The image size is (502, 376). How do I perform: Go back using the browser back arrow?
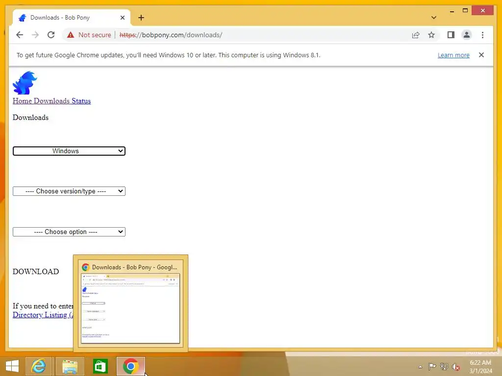tap(20, 35)
